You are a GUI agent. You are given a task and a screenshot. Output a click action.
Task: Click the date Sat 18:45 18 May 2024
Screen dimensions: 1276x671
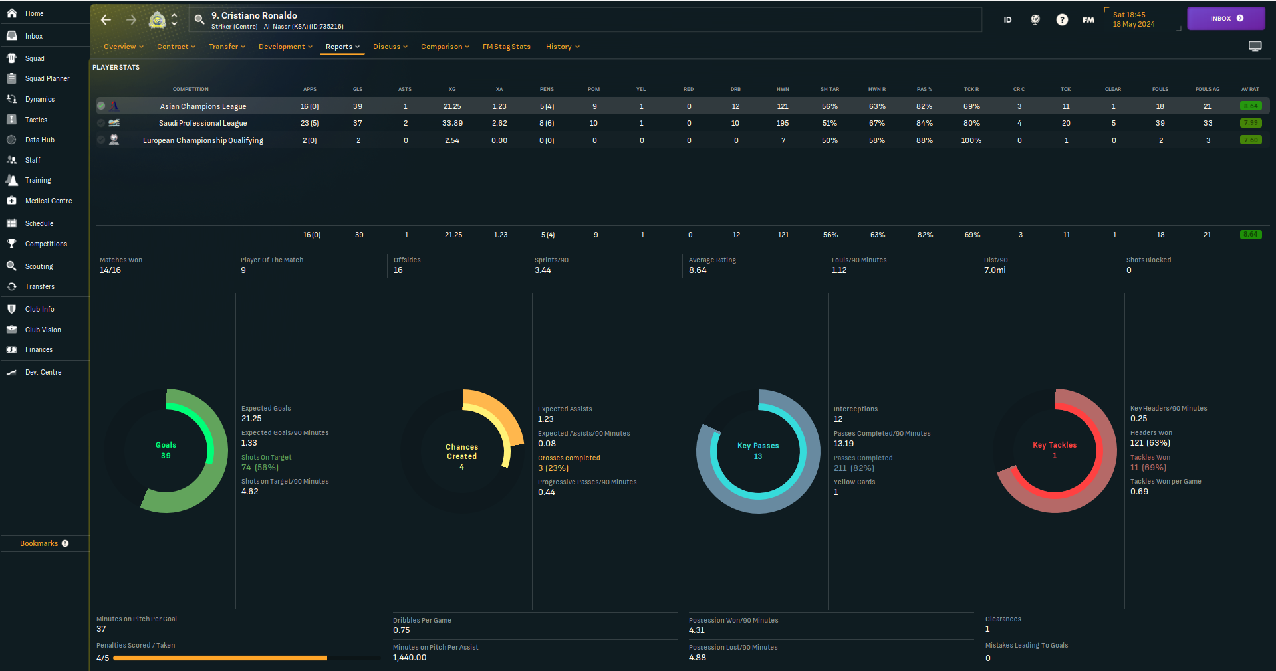[x=1134, y=19]
